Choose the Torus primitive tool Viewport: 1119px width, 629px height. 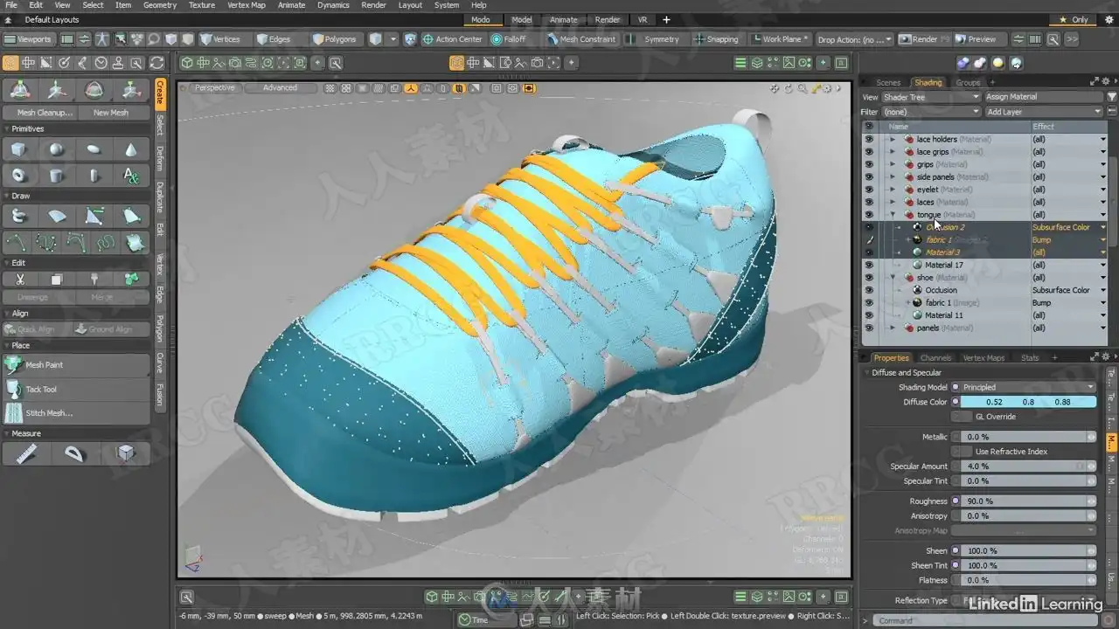[19, 176]
